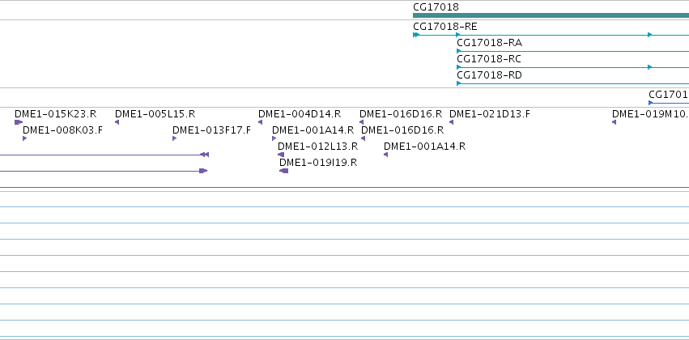
Task: Select DME1-016D16.R label directly above DME1-001A14.R
Action: [x=402, y=130]
